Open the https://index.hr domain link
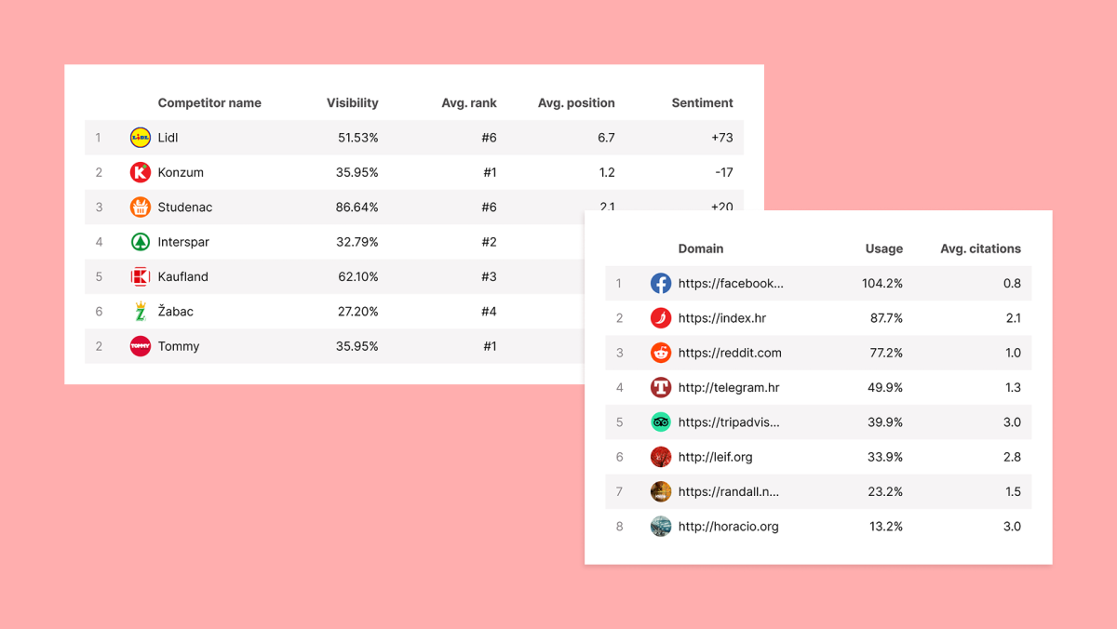The height and width of the screenshot is (629, 1117). coord(722,318)
